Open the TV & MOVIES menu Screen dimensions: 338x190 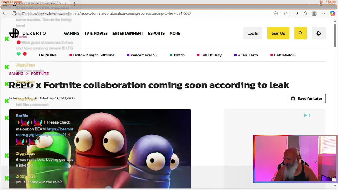click(96, 33)
